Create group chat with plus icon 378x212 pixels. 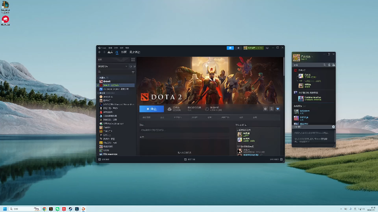coord(334,127)
